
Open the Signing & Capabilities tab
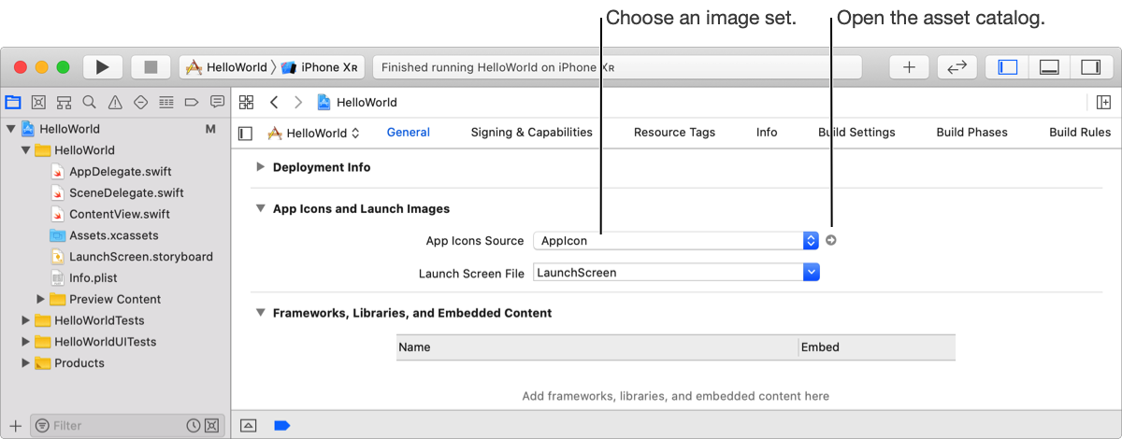pos(531,133)
